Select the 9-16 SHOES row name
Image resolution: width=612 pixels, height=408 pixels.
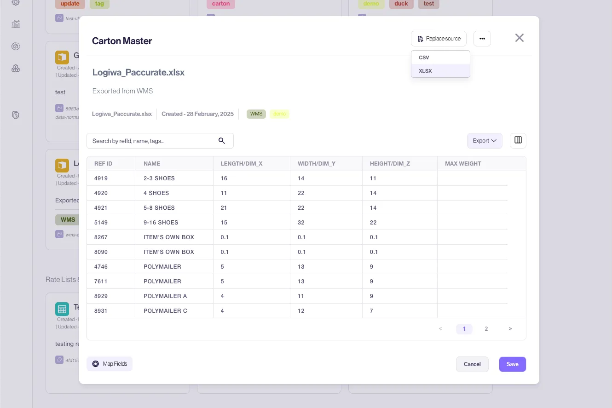(x=161, y=223)
